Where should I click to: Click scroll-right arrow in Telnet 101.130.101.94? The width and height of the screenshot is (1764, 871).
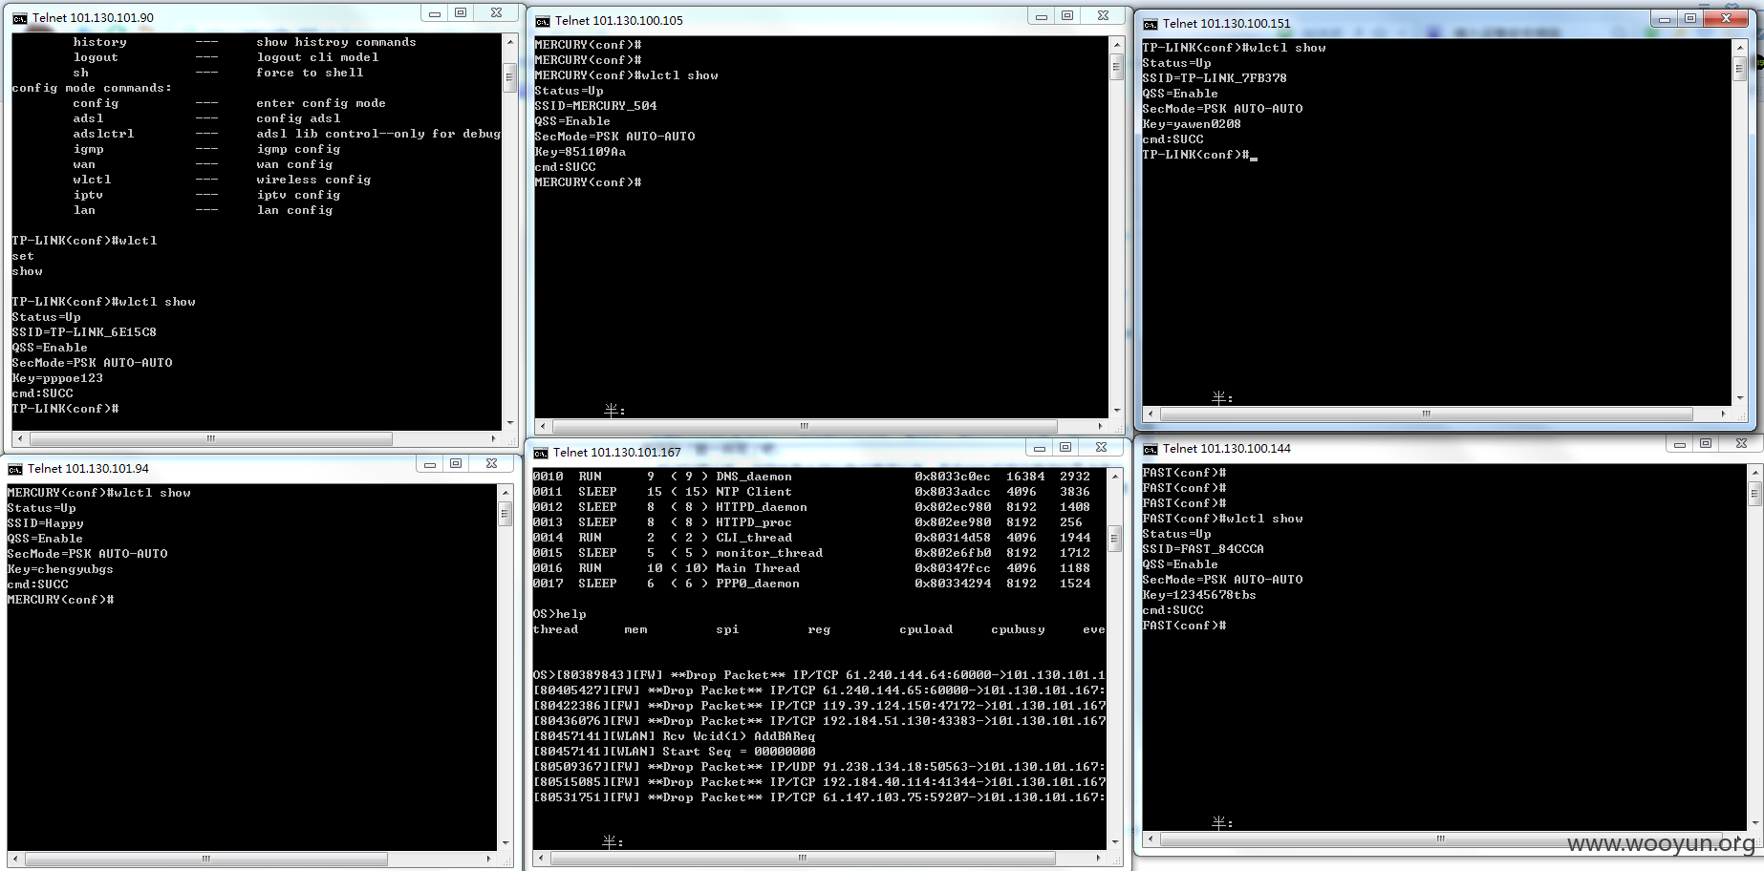coord(490,859)
